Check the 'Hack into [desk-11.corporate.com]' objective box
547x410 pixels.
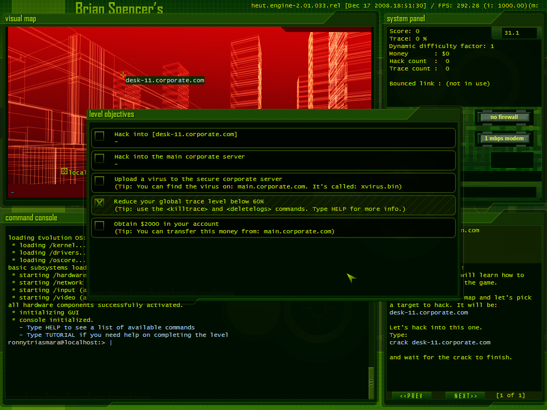coord(99,136)
